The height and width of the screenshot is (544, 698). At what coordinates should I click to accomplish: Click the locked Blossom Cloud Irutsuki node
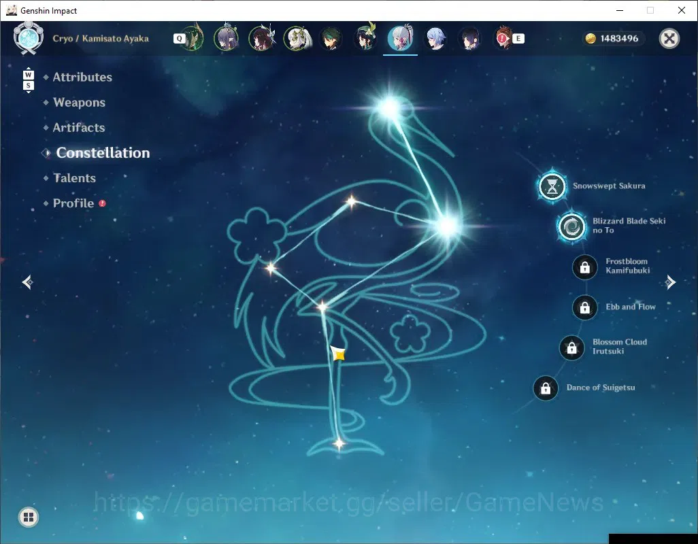(571, 348)
